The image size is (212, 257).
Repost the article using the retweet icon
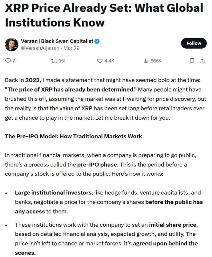(54, 61)
